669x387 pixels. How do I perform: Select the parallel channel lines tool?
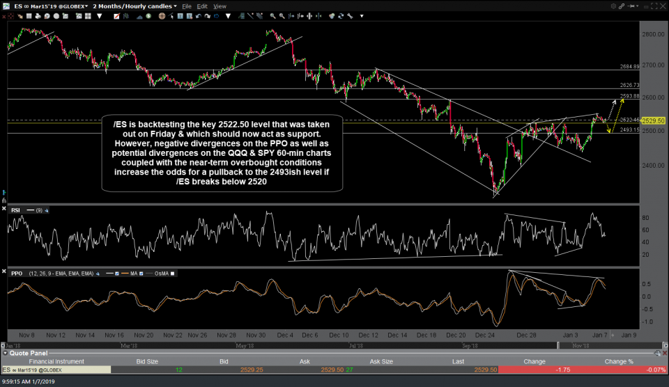(259, 16)
